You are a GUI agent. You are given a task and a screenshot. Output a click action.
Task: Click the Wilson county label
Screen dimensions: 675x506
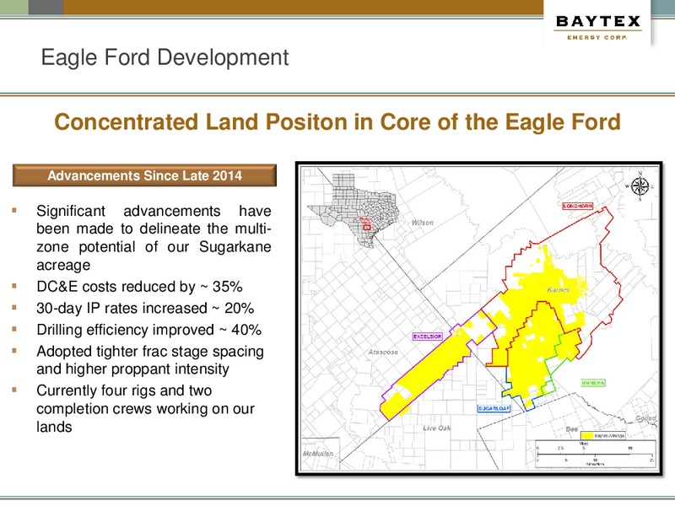[423, 223]
